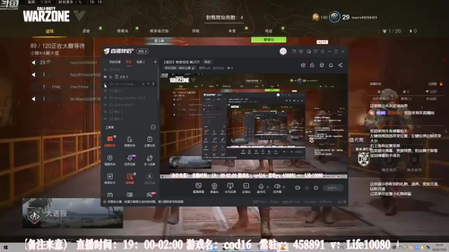Open the hamburger menu in the 直播伴侣 title bar
This screenshot has width=449, height=252.
click(322, 52)
